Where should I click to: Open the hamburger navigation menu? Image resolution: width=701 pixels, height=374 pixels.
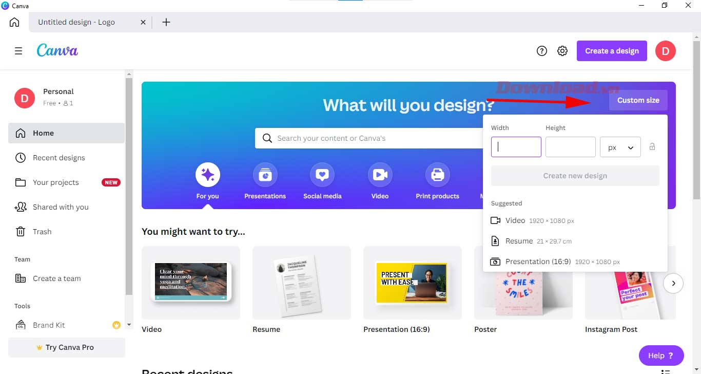tap(18, 50)
